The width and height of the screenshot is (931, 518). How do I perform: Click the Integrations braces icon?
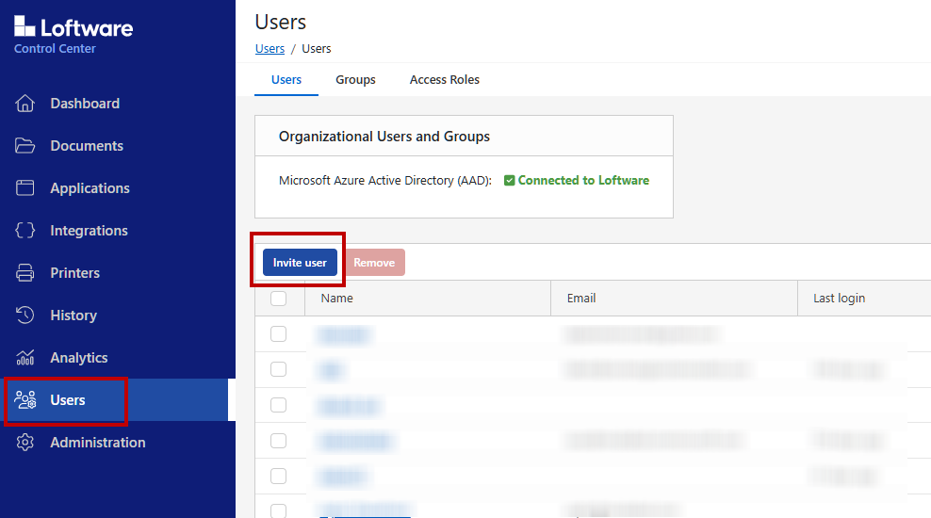click(24, 230)
